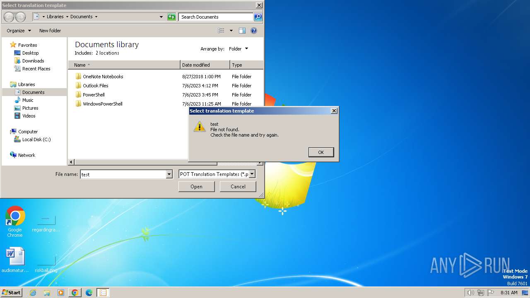Select Desktop in the navigation pane
The image size is (530, 298).
[30, 53]
